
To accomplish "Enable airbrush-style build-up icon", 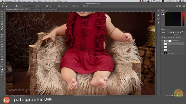I will [59, 6].
